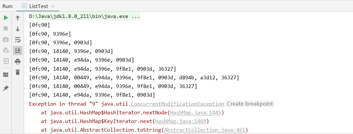Click the java.exe command line

[x=85, y=16]
